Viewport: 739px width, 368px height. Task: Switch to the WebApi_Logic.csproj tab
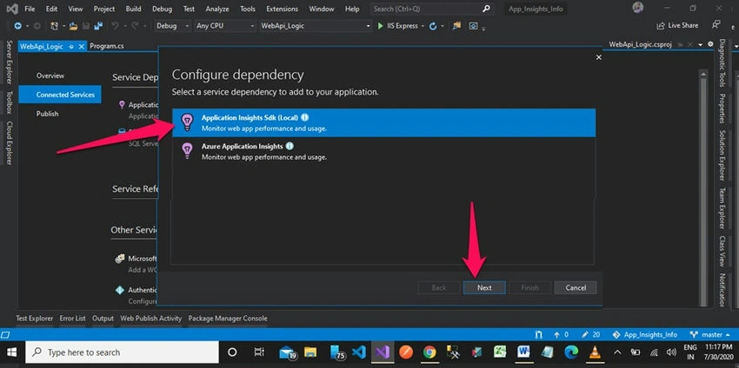tap(640, 44)
